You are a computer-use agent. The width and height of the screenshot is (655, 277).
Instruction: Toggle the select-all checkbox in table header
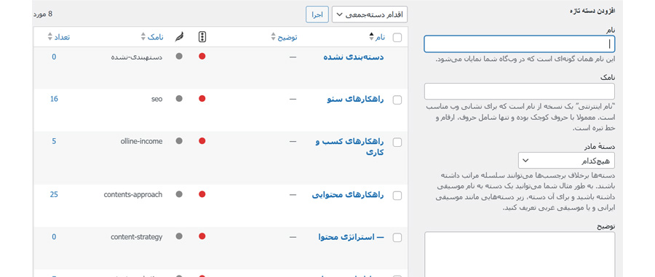397,38
